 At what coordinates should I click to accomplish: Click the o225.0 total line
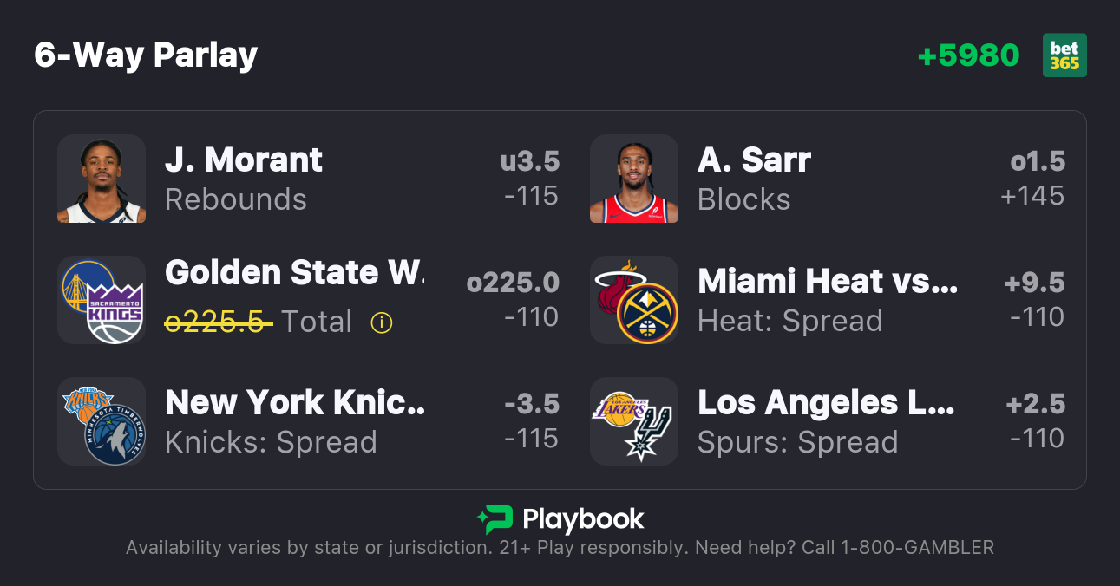[x=513, y=283]
